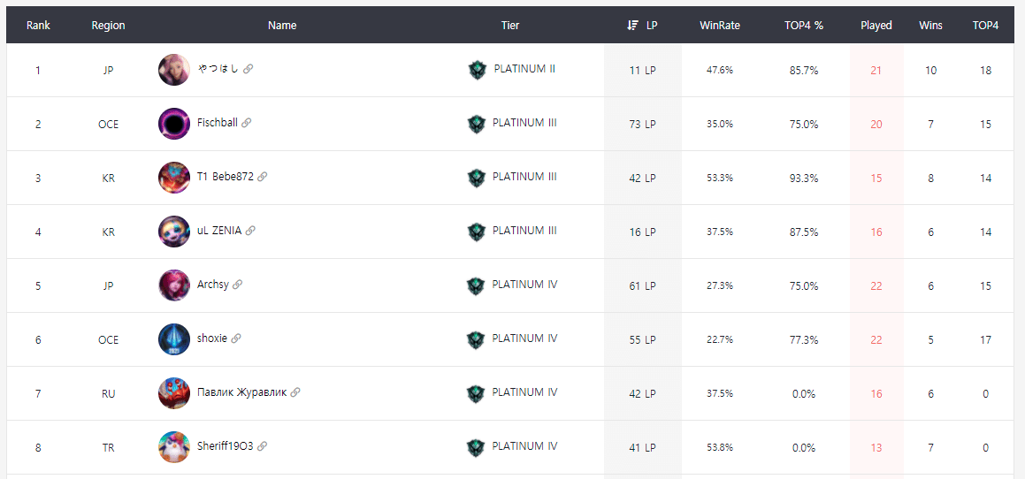Click the link icon next to やつはし
The width and height of the screenshot is (1025, 479).
(x=249, y=69)
